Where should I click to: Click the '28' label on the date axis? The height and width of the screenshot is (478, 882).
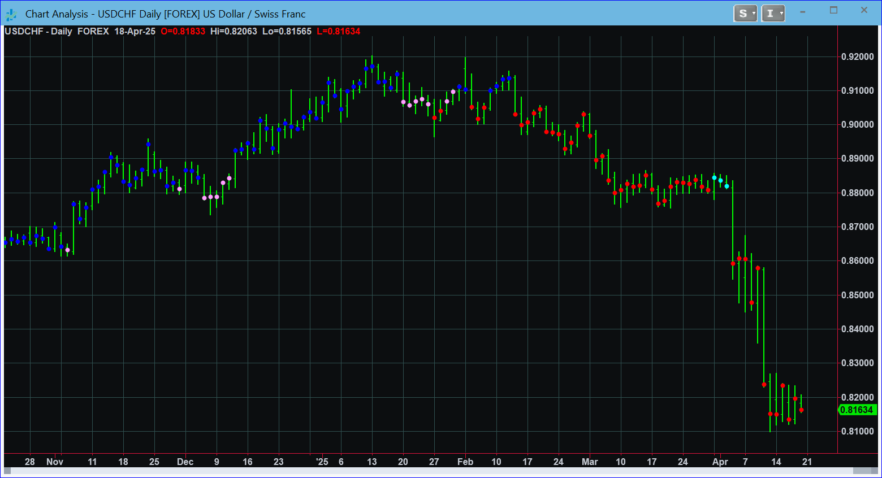(x=30, y=462)
